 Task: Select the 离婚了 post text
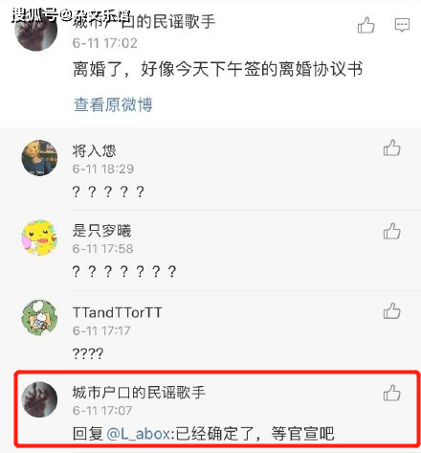tap(218, 69)
